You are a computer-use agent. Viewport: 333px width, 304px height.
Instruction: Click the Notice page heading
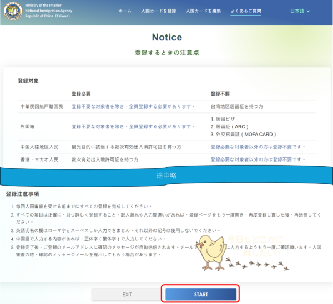coord(167,38)
